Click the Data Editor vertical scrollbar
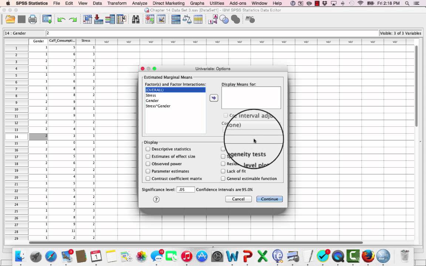 (x=416, y=86)
